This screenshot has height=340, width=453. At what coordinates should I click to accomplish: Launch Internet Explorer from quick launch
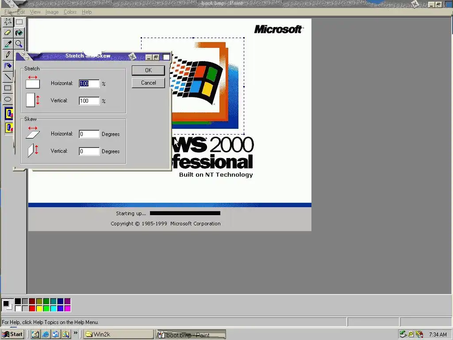coord(46,334)
